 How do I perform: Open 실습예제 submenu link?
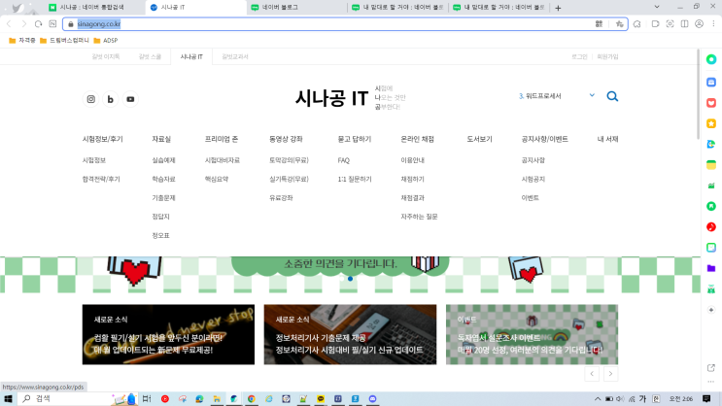[163, 160]
